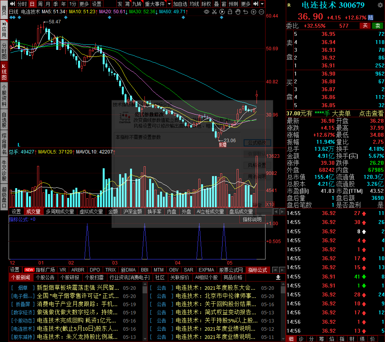
Task: Select the 日 daily period
Action: (x=32, y=4)
